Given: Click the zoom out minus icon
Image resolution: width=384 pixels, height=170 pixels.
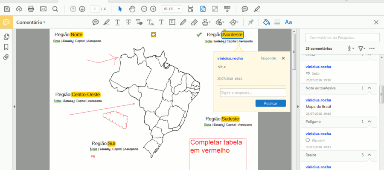Looking at the screenshot, I should point(144,9).
